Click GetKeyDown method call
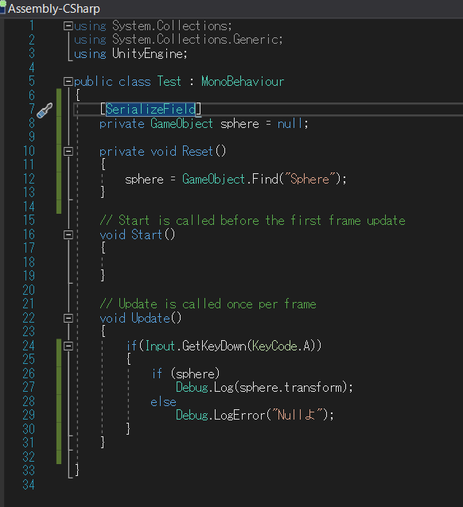This screenshot has height=507, width=463. tap(214, 346)
